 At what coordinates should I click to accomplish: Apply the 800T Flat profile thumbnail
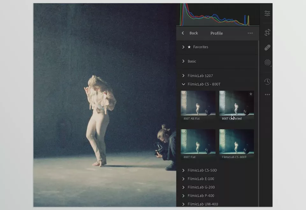(x=198, y=142)
